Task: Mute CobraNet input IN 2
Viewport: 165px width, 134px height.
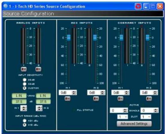Action: tap(149, 98)
